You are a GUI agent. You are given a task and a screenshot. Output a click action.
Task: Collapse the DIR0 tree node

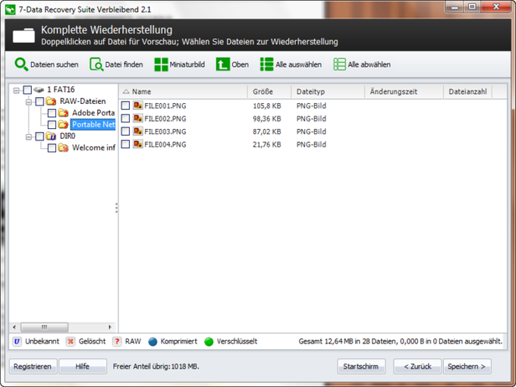29,137
